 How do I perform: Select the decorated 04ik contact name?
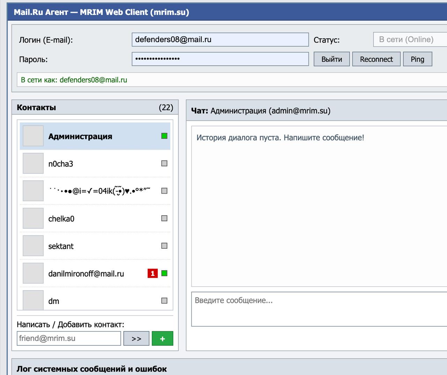(100, 190)
